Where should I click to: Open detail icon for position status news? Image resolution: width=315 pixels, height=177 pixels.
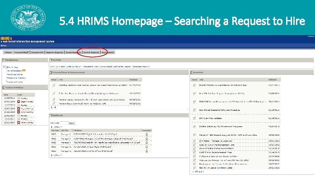click(54, 103)
